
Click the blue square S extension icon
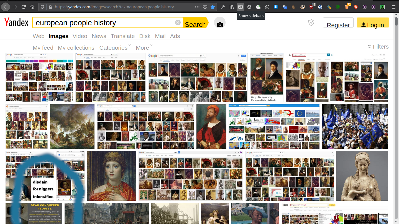276,7
